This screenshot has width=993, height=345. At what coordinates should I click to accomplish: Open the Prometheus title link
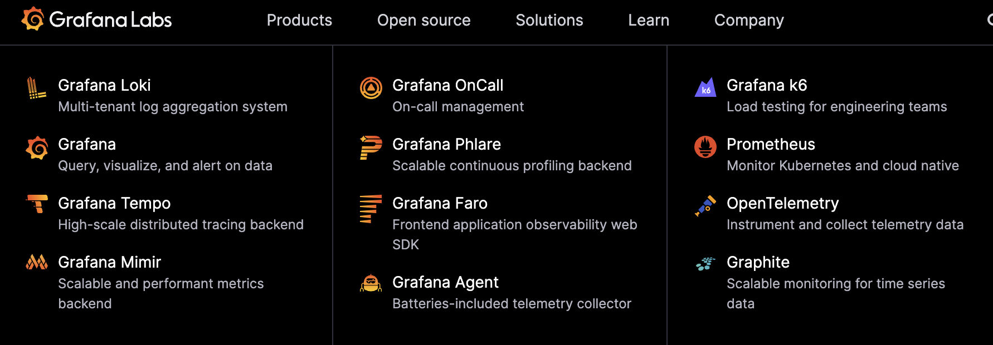[x=771, y=145]
